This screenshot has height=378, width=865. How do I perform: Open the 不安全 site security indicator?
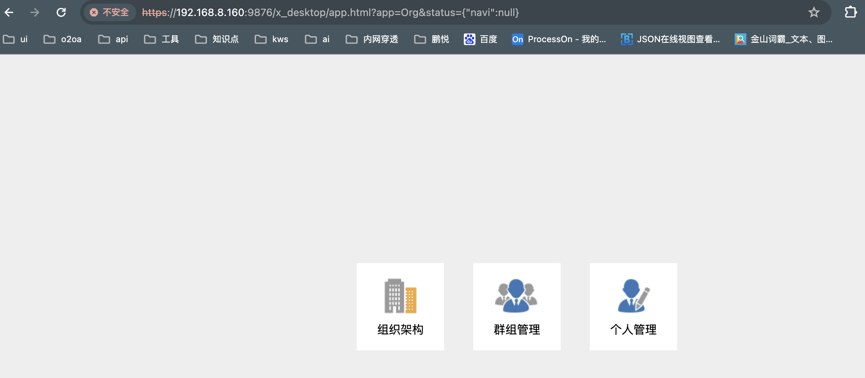pos(109,13)
